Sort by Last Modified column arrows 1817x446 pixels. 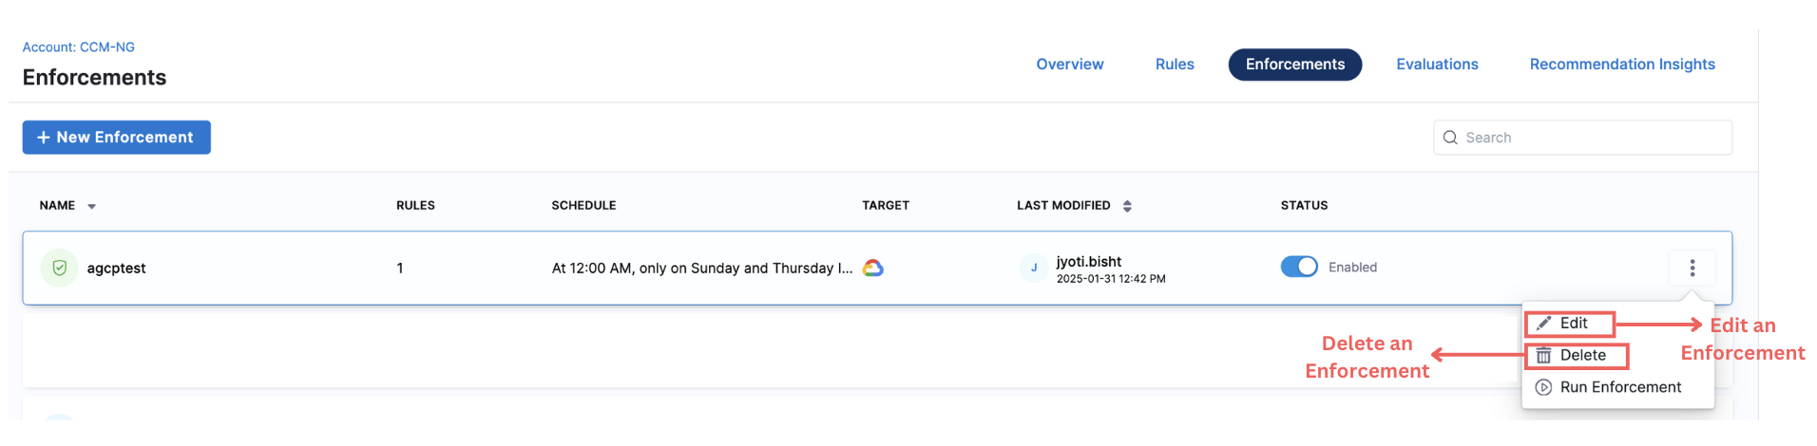coord(1127,206)
